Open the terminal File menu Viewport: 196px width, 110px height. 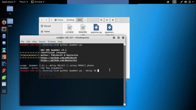[x=23, y=42]
